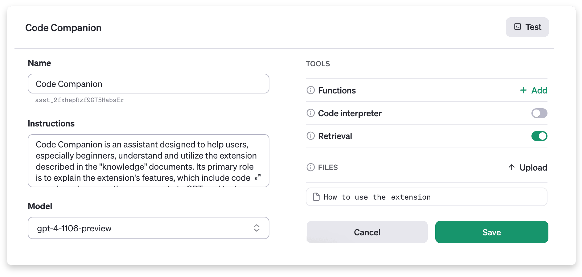The width and height of the screenshot is (582, 277).
Task: Open the Model dropdown gpt-4-1106-preview
Action: pyautogui.click(x=142, y=228)
